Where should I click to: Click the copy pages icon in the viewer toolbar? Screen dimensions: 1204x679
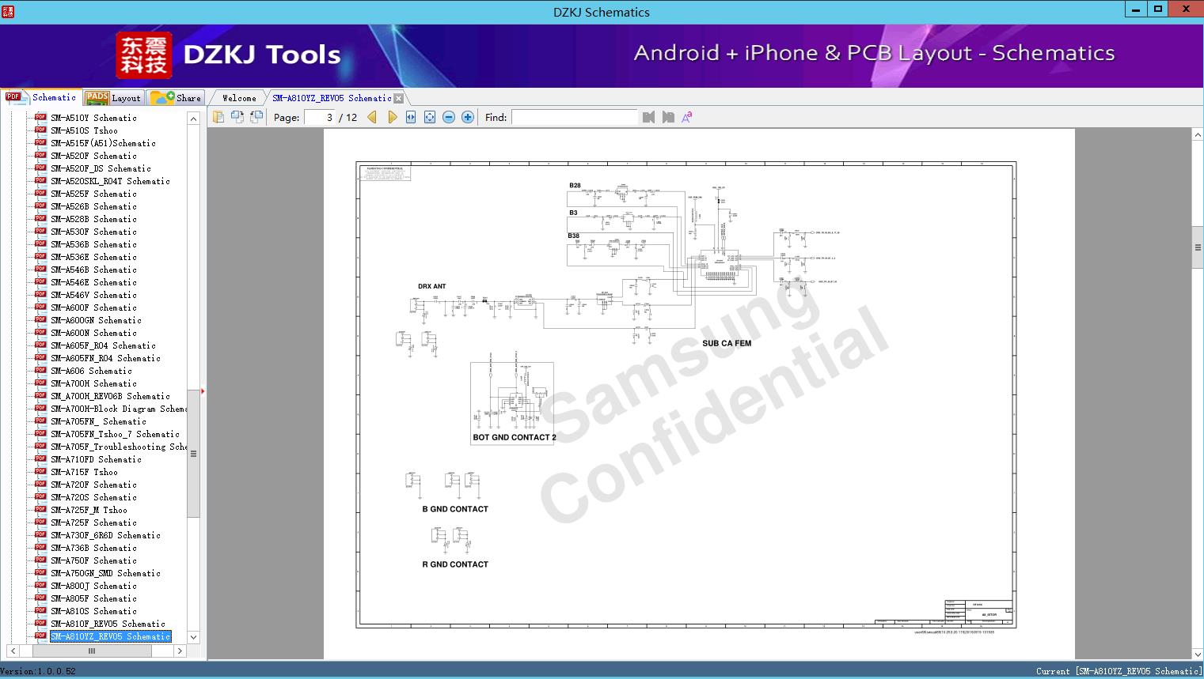click(x=218, y=117)
